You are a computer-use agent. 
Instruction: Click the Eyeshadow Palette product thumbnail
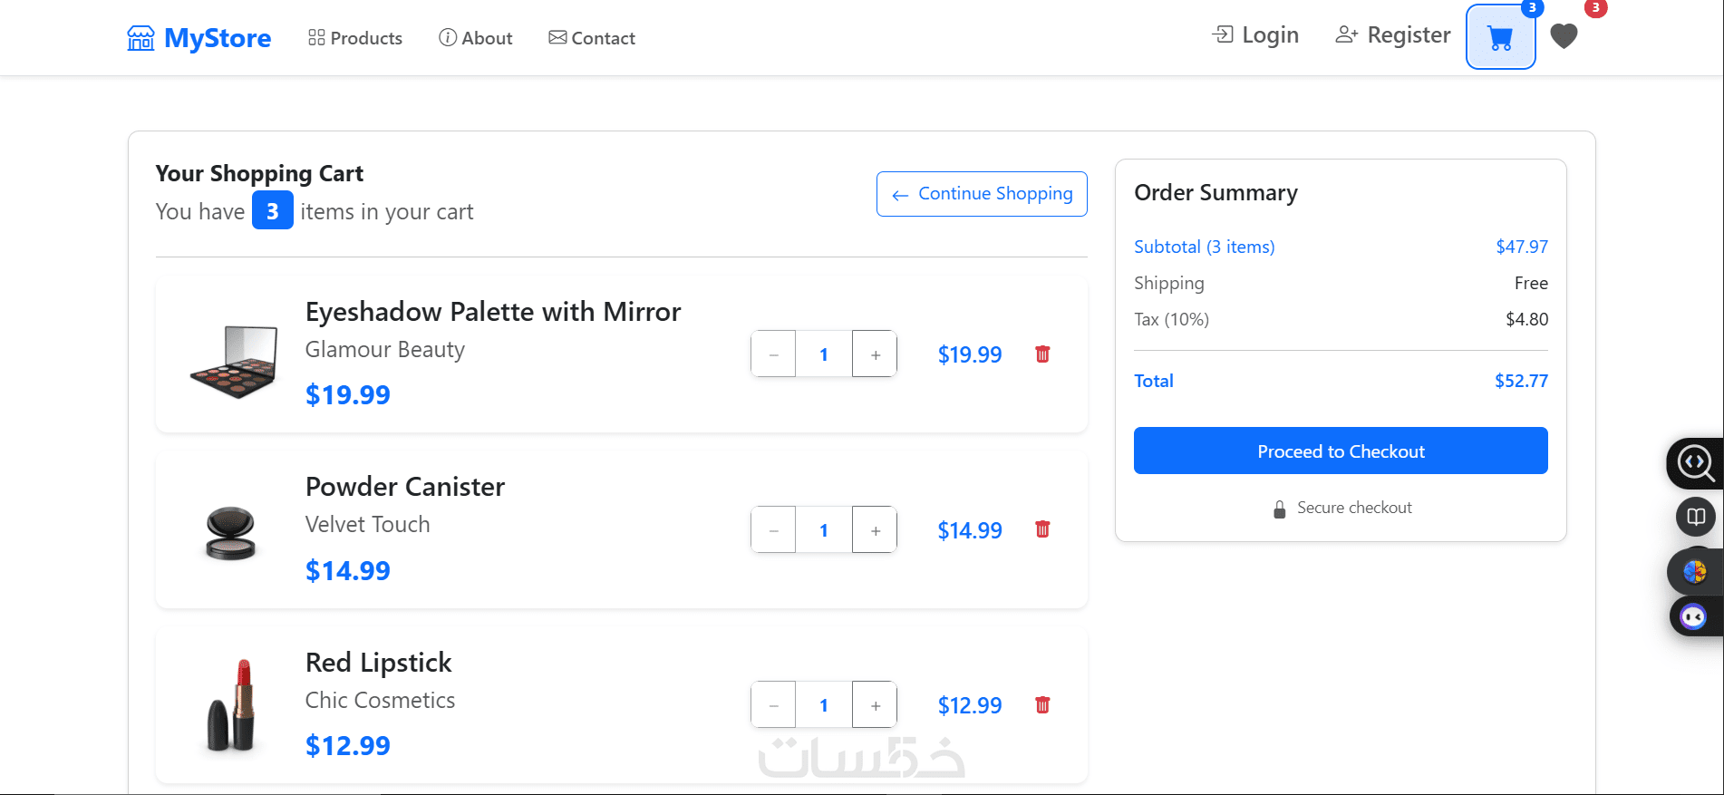pos(234,362)
